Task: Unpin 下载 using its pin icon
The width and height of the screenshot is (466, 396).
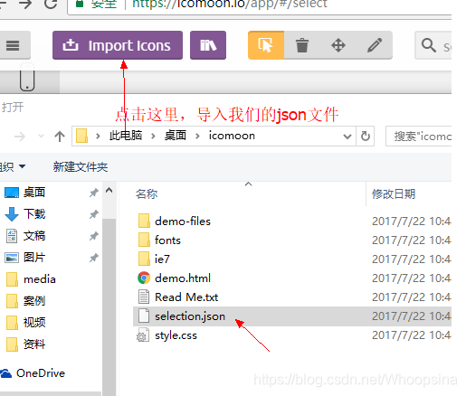Action: coord(94,214)
